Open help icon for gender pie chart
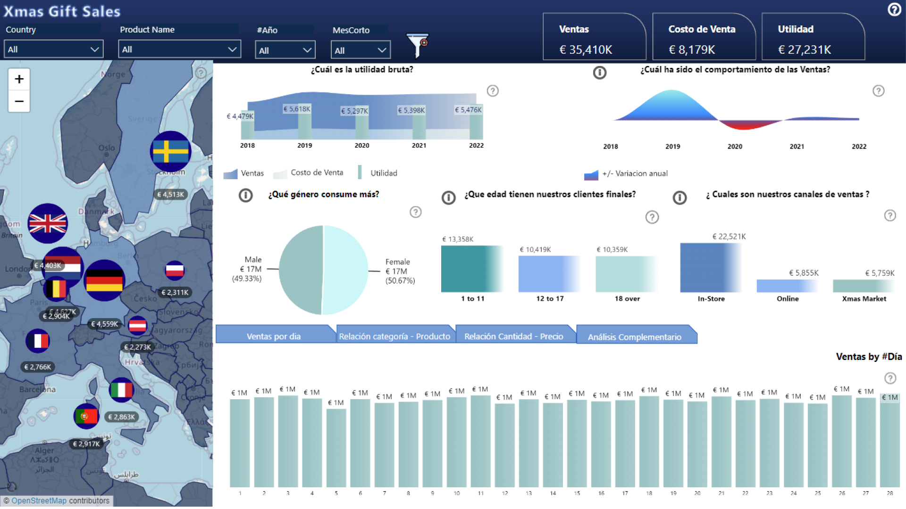This screenshot has height=509, width=906. click(x=415, y=212)
